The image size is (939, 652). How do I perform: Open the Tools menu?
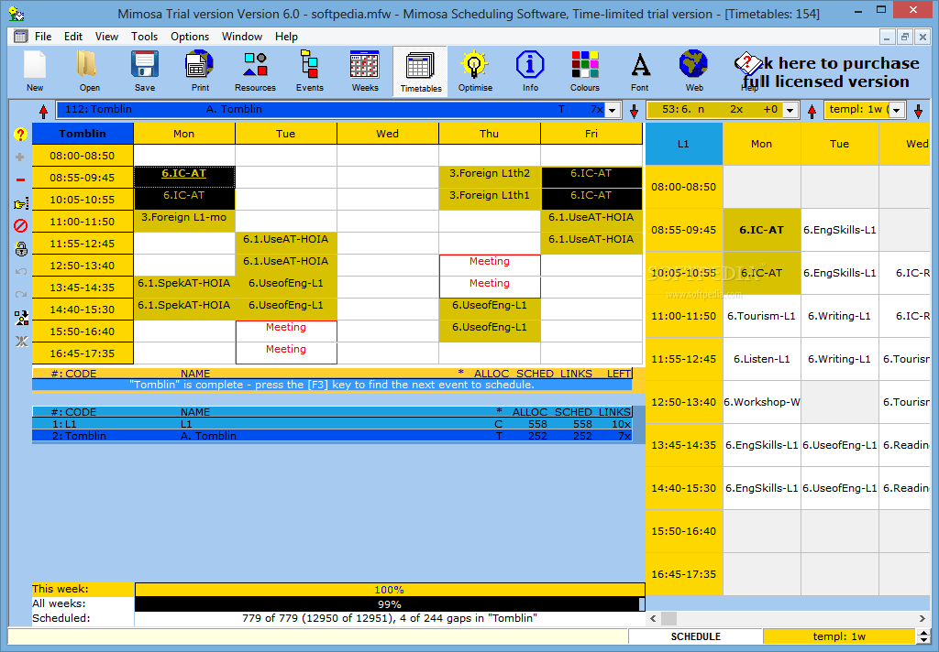point(144,37)
